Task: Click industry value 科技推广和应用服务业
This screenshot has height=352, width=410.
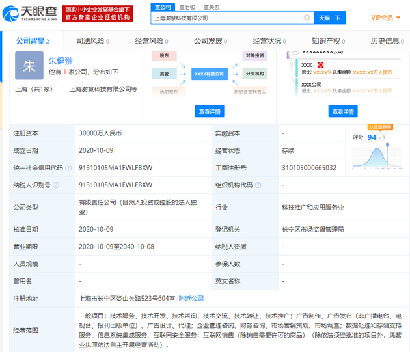Action: pos(313,208)
